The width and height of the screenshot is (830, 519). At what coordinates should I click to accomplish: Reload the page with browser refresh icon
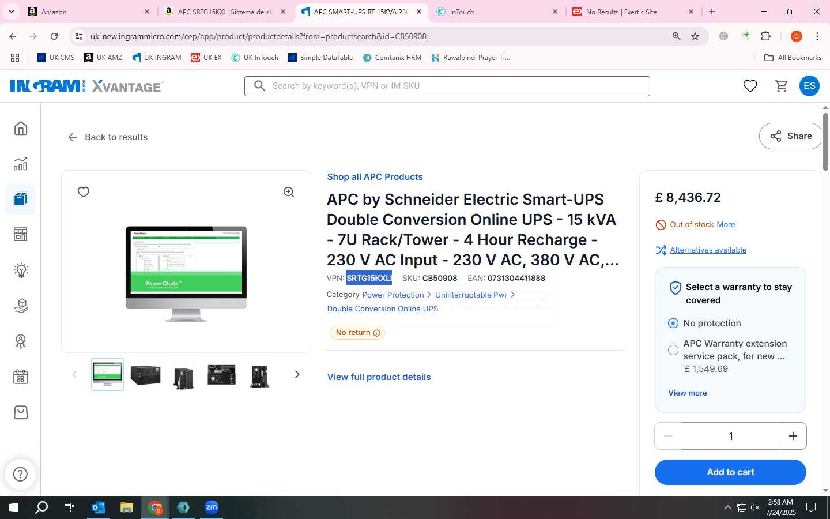tap(54, 36)
